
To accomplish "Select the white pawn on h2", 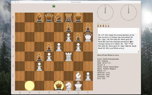I will click(88, 77).
